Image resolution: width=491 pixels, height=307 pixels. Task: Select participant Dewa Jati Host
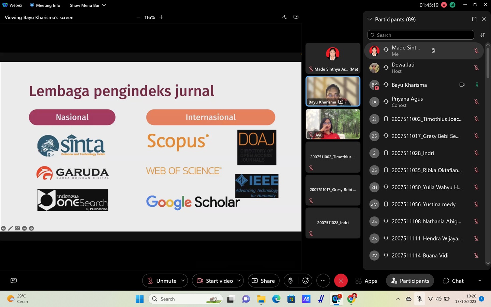tap(424, 68)
